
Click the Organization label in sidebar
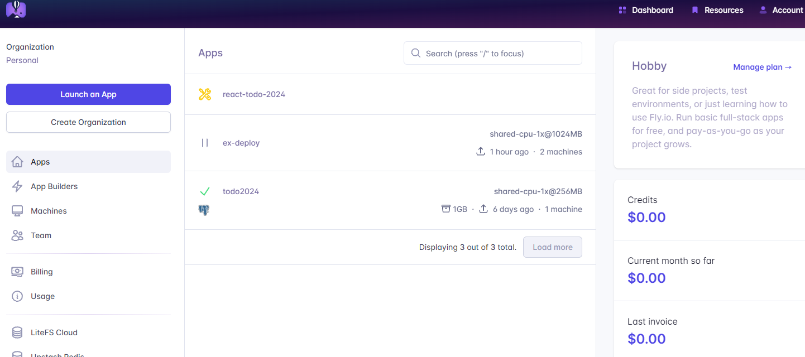coord(30,47)
